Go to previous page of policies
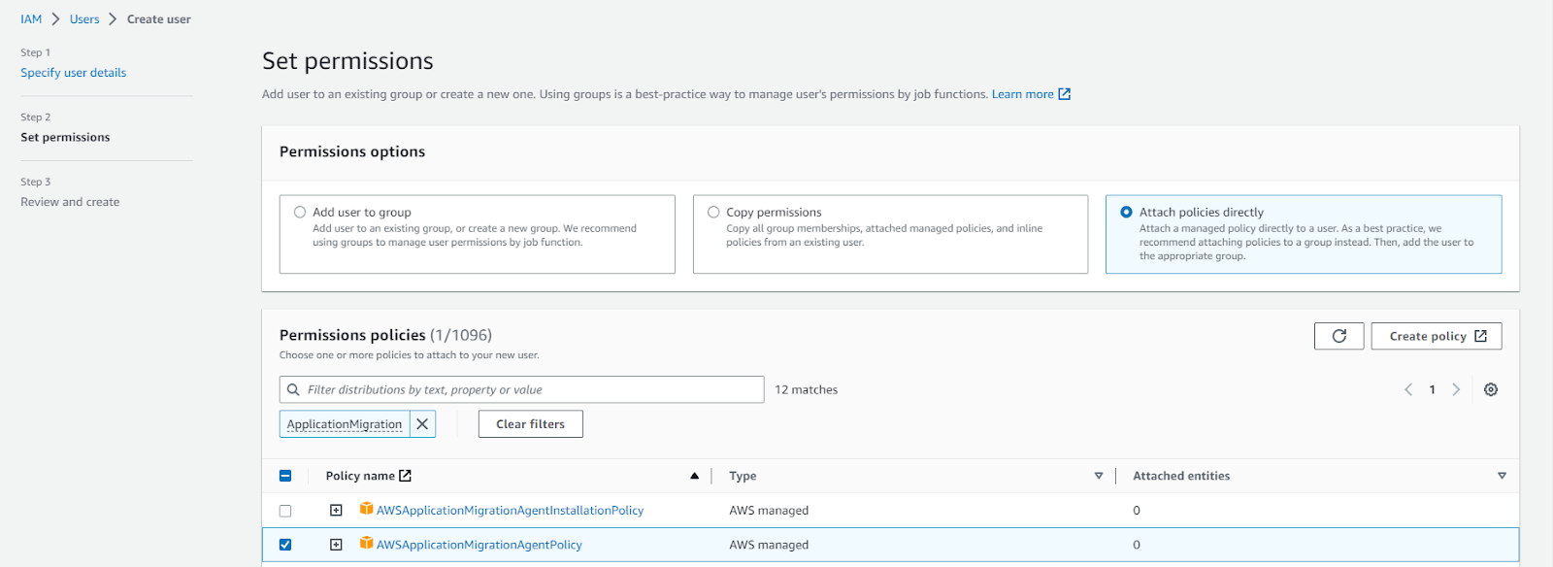The image size is (1553, 567). 1408,389
